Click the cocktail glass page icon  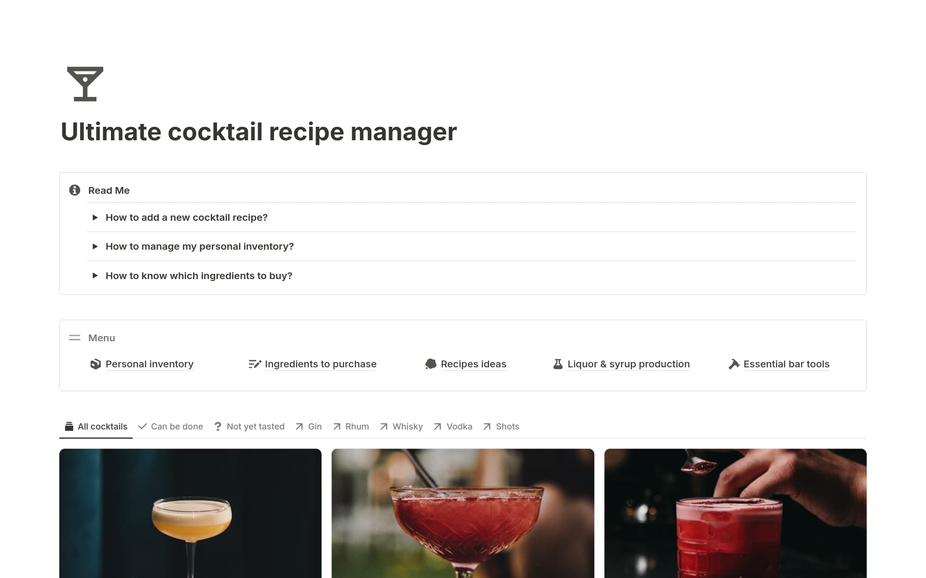click(x=85, y=84)
